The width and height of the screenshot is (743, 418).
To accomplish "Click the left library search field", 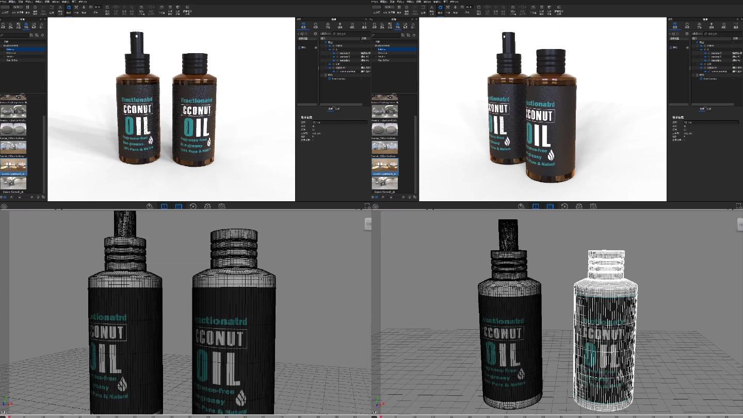I will [14, 35].
